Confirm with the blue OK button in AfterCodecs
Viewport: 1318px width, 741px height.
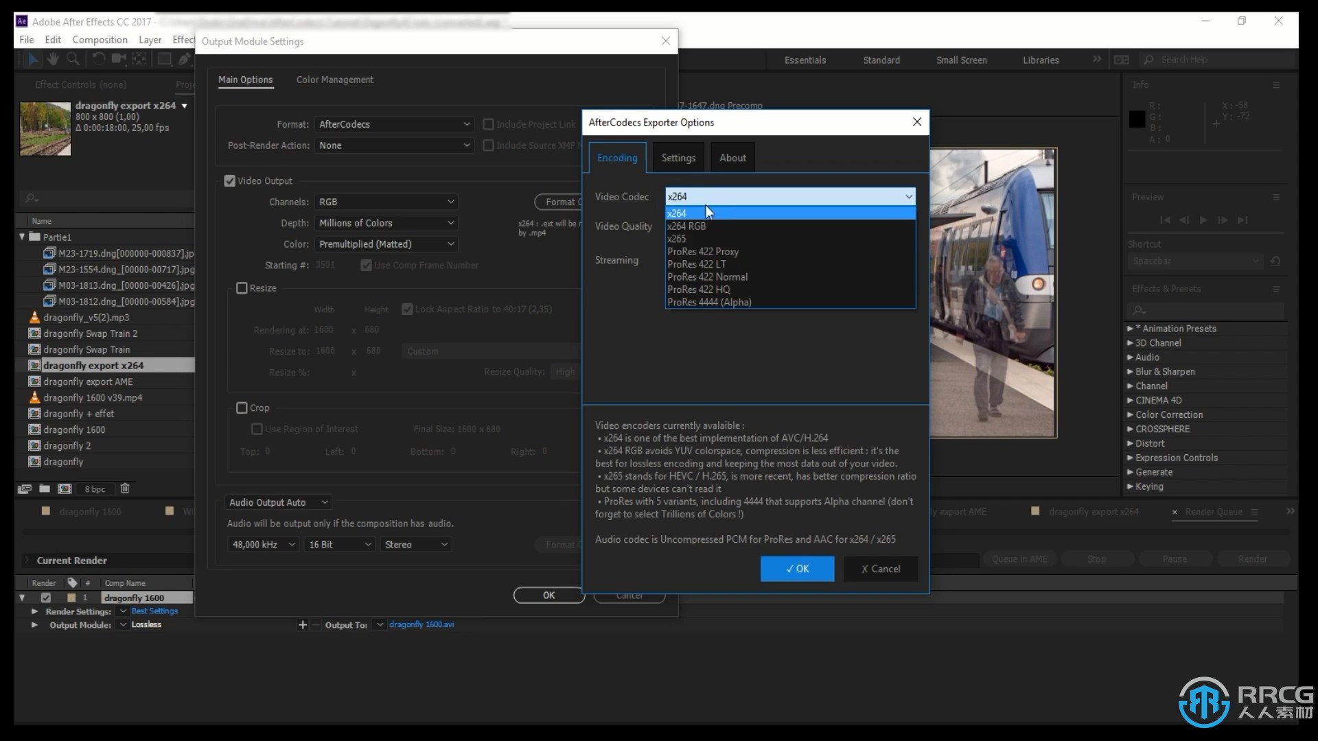(x=797, y=569)
